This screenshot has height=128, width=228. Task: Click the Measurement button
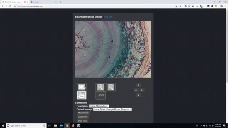tap(83, 113)
